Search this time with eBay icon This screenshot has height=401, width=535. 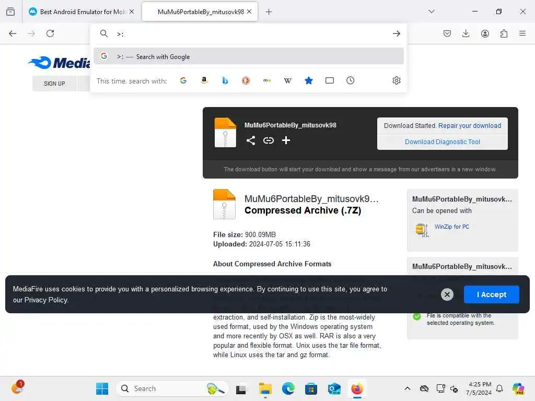(x=267, y=80)
